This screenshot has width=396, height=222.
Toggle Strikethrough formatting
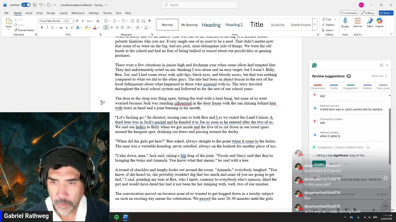pos(61,28)
